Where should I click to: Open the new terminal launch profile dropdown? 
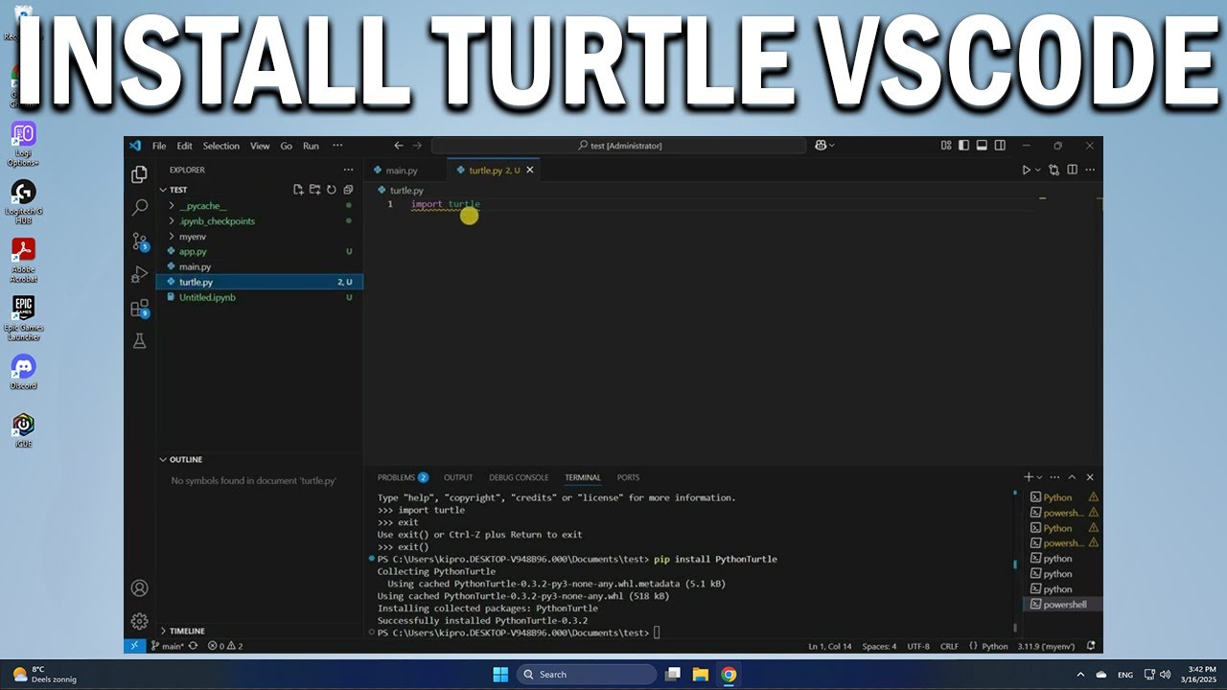coord(1039,477)
